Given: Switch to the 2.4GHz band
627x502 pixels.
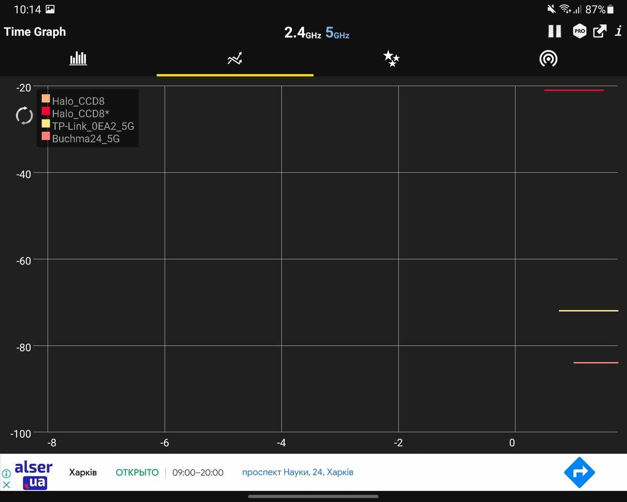Looking at the screenshot, I should tap(302, 33).
